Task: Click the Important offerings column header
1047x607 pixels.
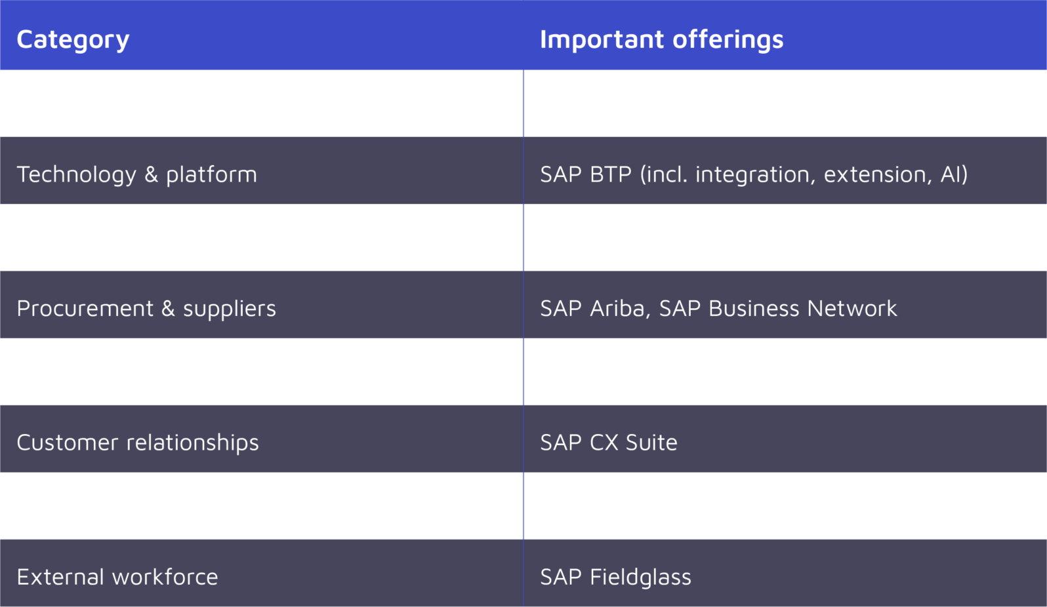Action: pos(661,39)
